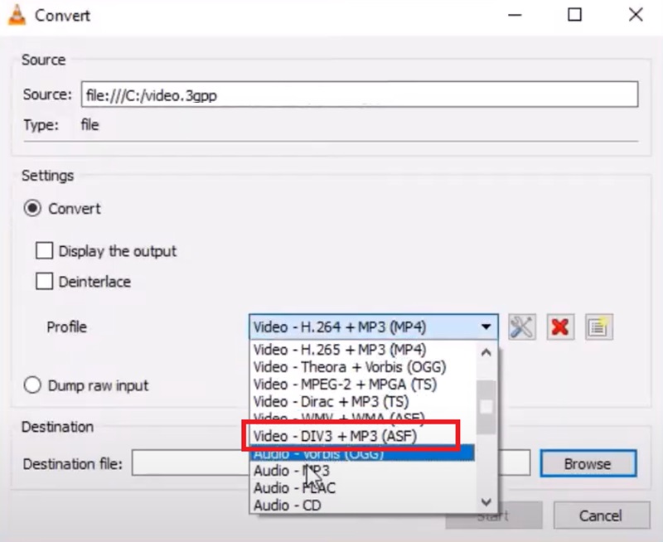This screenshot has height=542, width=663.
Task: Click the Cancel button
Action: (x=602, y=515)
